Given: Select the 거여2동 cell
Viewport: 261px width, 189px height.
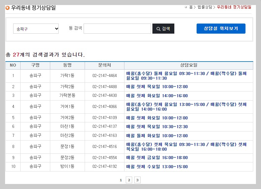Looking at the screenshot, I should tap(67, 118).
